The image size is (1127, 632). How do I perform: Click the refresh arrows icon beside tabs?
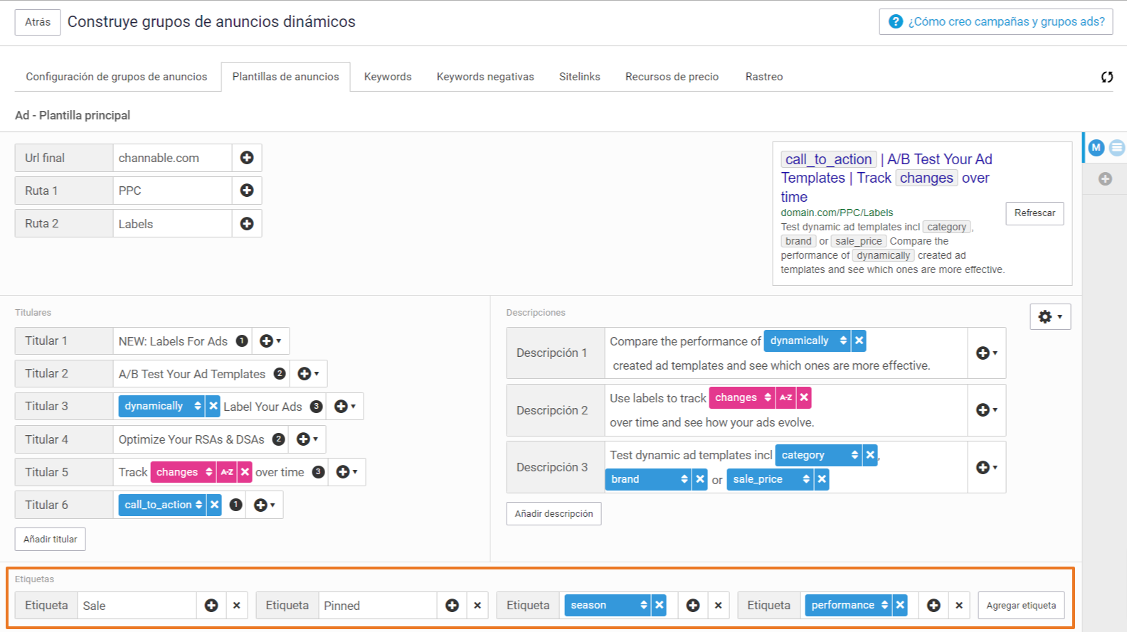(x=1107, y=77)
